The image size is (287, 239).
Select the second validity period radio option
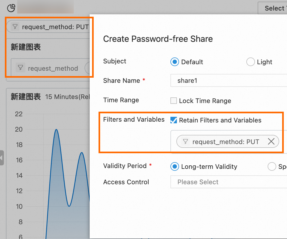coord(272,166)
